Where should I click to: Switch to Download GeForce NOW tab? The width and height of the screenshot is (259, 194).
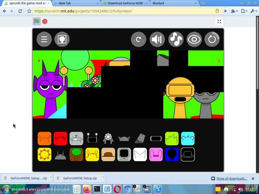[x=125, y=3]
